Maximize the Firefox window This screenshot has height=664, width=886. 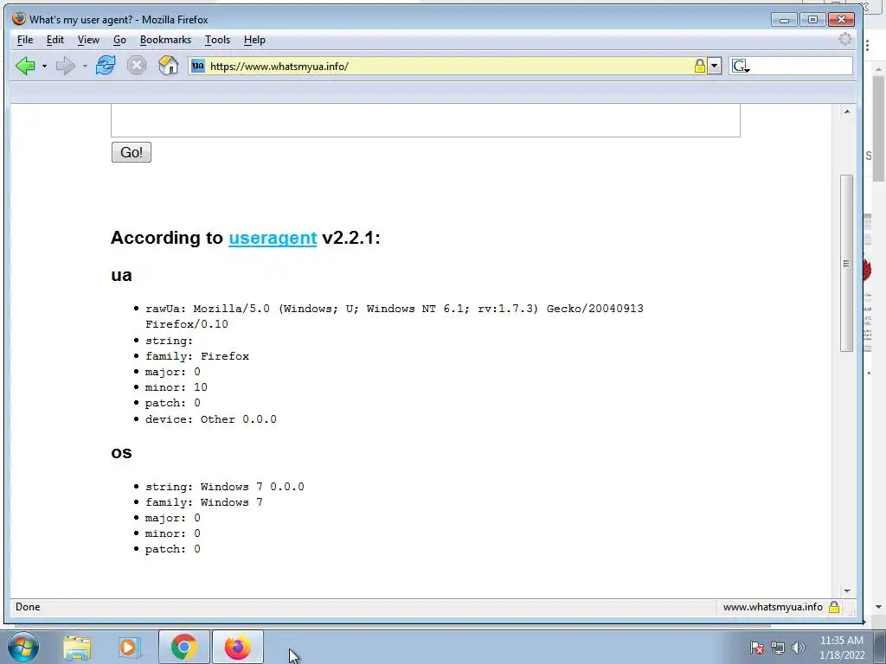coord(812,19)
